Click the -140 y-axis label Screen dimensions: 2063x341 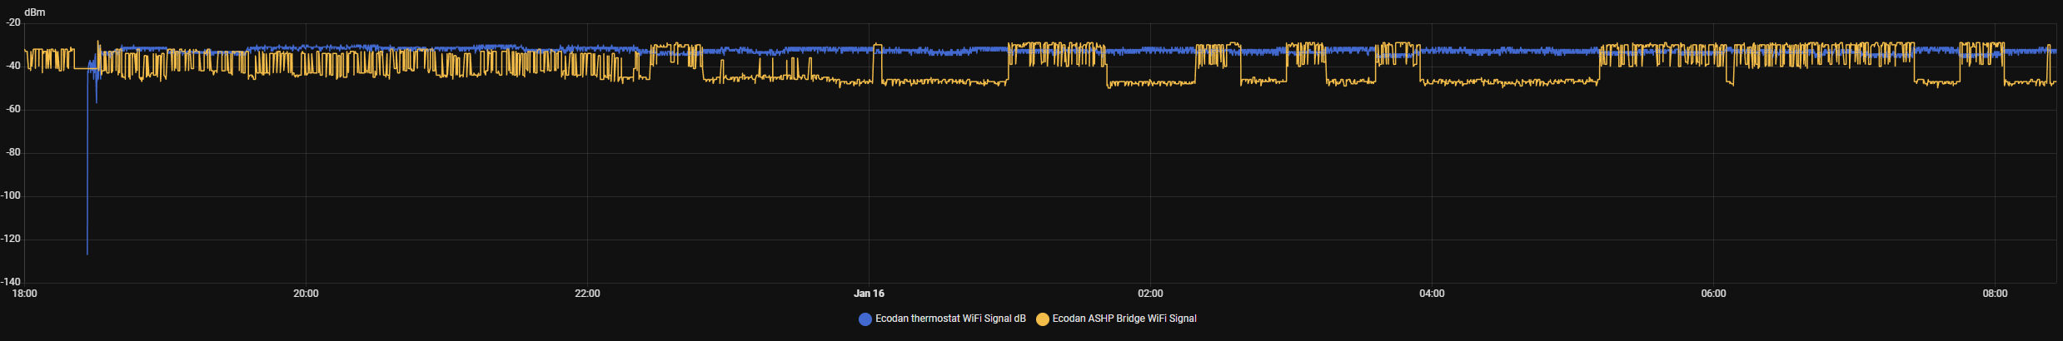[12, 283]
